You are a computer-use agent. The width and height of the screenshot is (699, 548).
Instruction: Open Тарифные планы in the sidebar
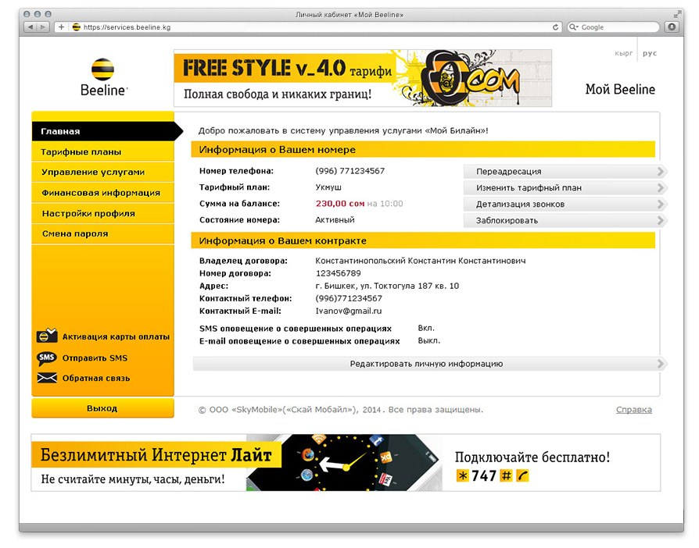[103, 151]
